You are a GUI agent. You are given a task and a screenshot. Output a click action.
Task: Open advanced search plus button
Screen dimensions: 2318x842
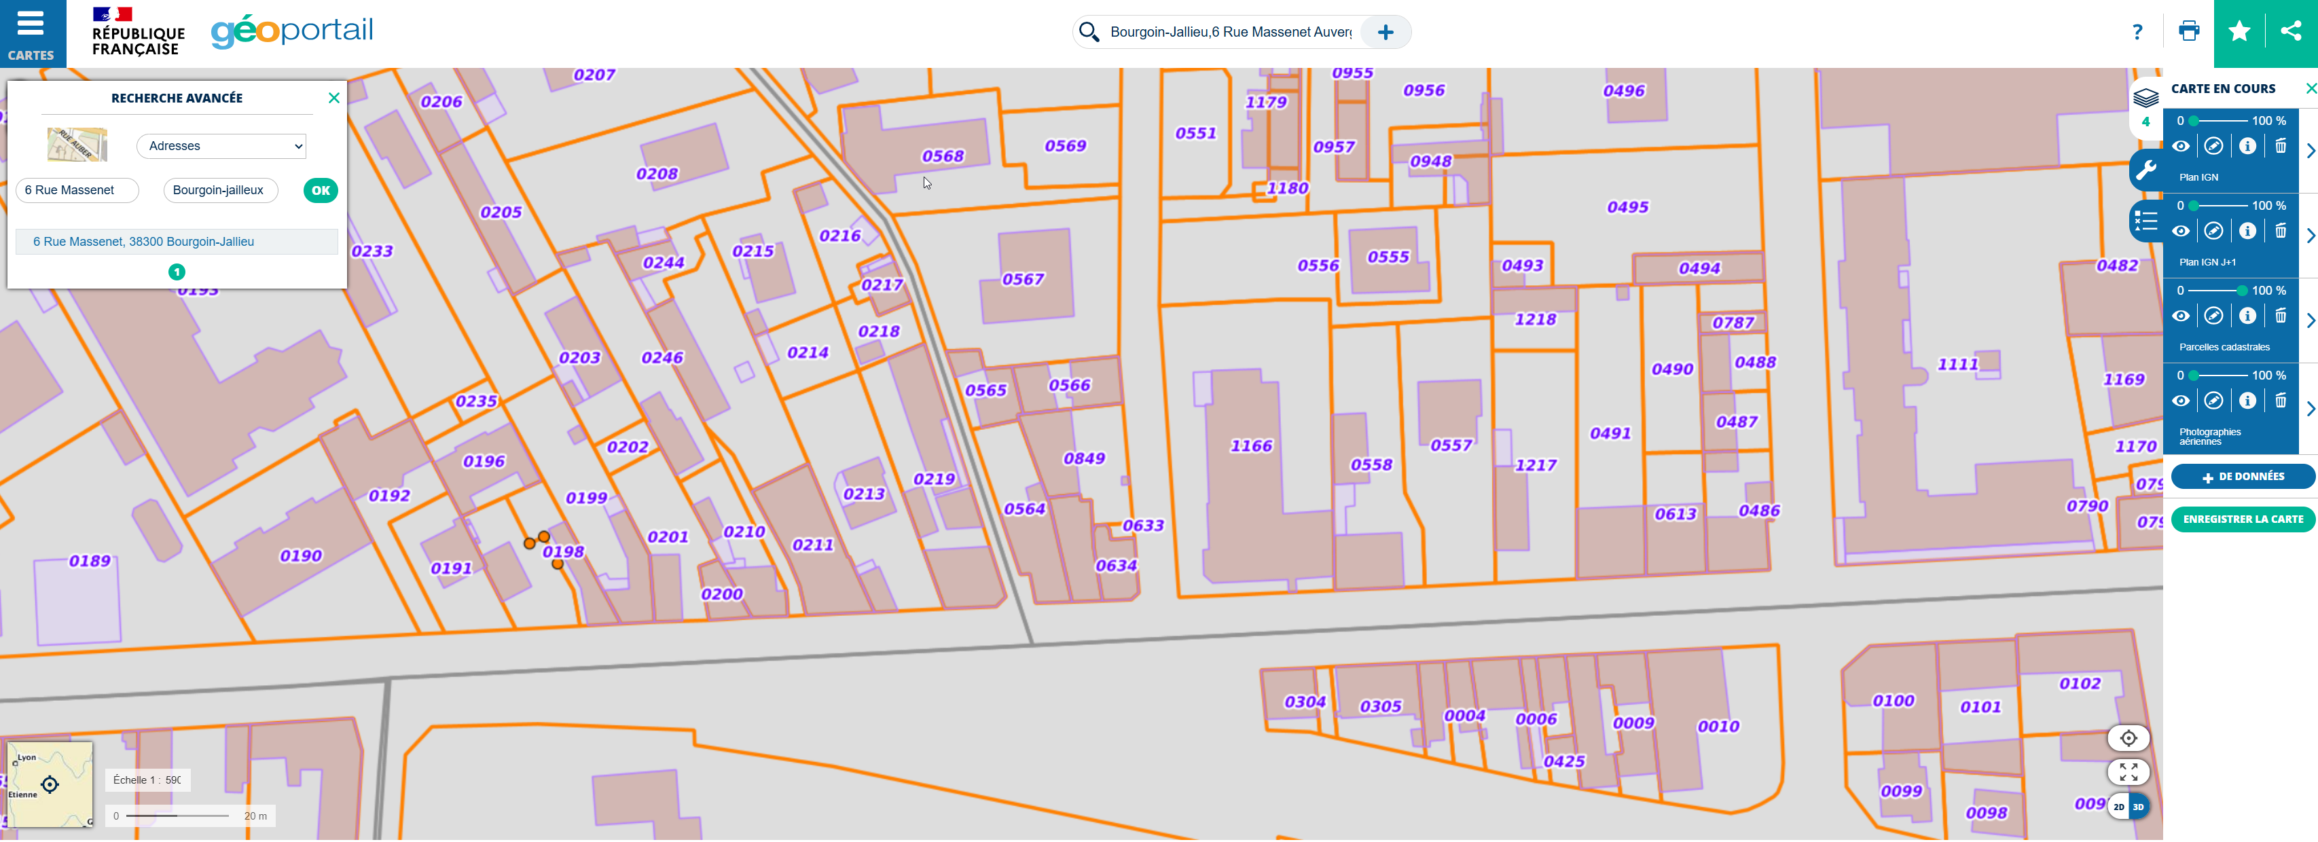pyautogui.click(x=1386, y=33)
